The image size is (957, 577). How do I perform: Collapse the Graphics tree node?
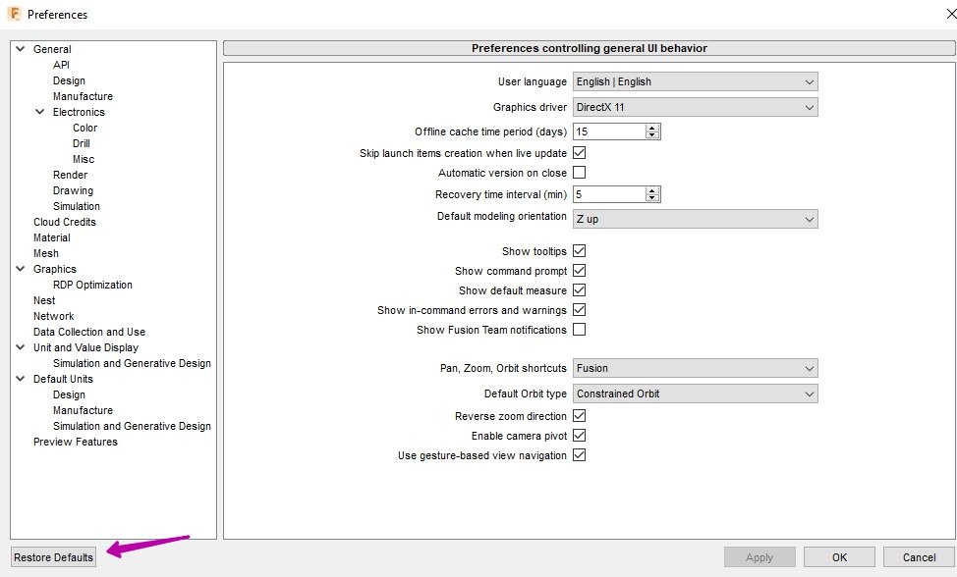click(x=20, y=269)
